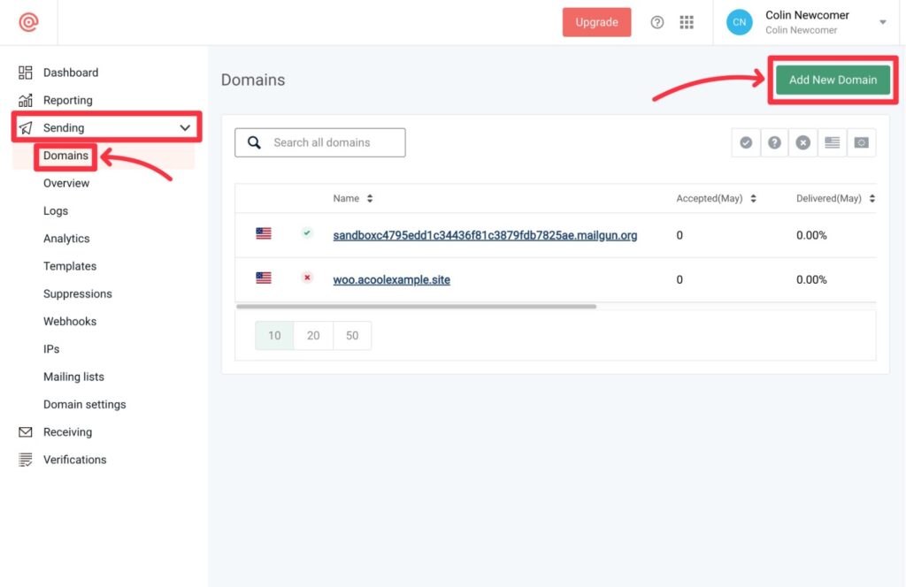Click the Dashboard sidebar icon
This screenshot has height=587, width=906.
tap(26, 72)
